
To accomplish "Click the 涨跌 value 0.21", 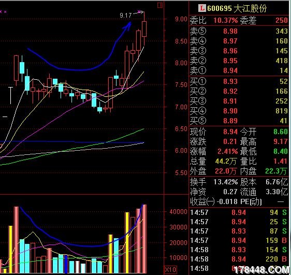I will [x=230, y=141].
